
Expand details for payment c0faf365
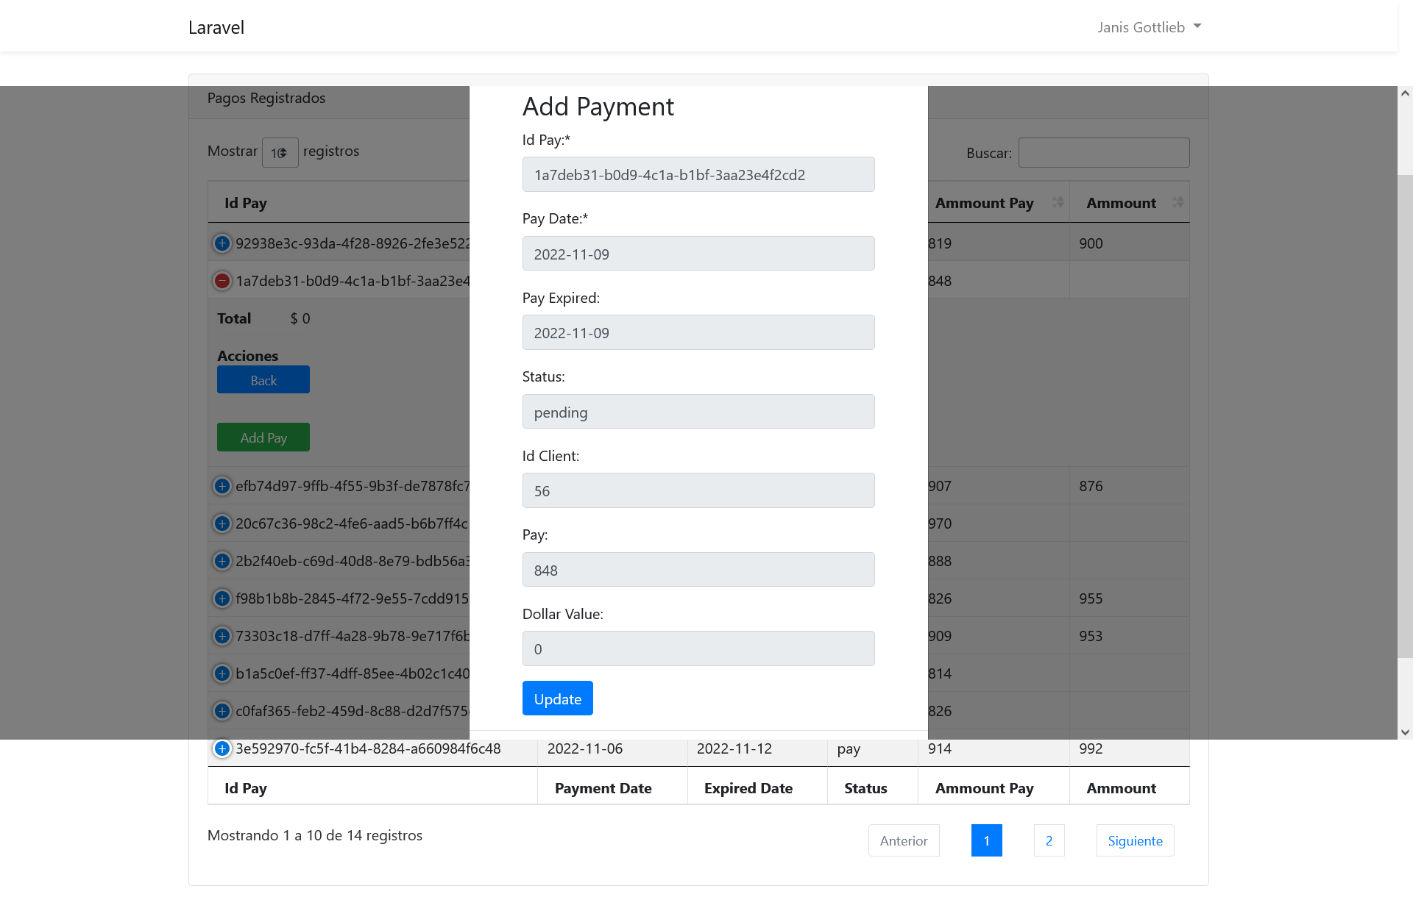(x=222, y=711)
